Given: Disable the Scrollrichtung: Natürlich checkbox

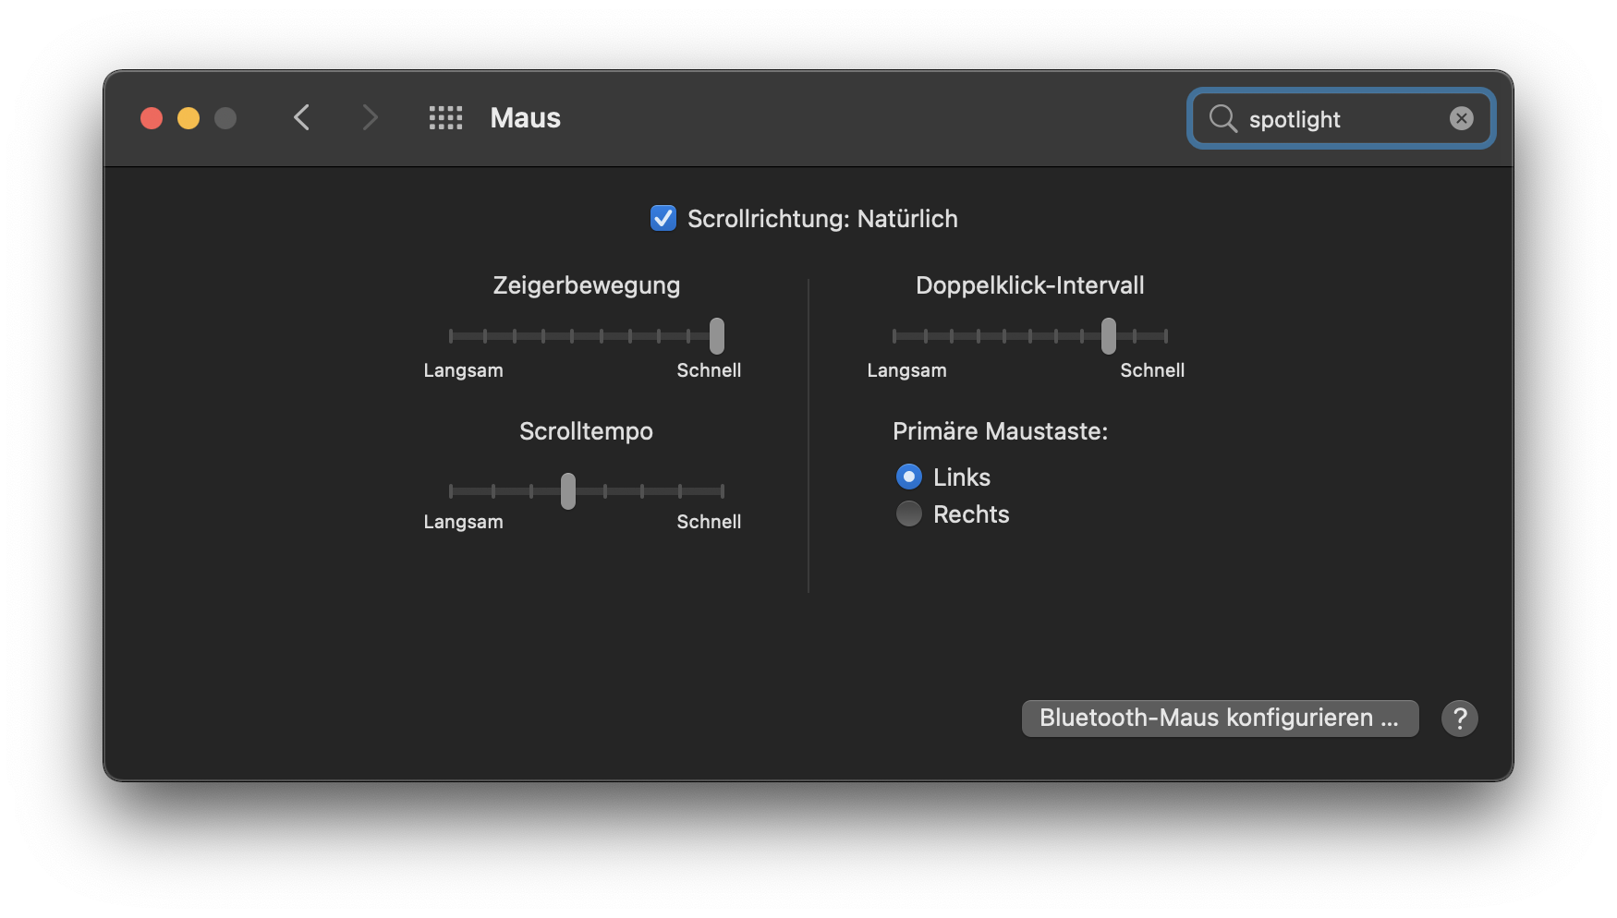Looking at the screenshot, I should [x=663, y=218].
